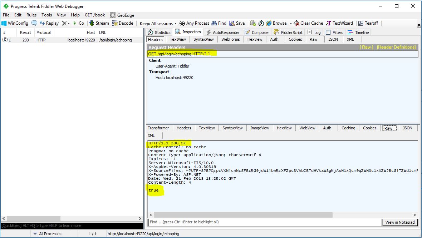Replay the selected session
The width and height of the screenshot is (422, 238).
[x=49, y=23]
